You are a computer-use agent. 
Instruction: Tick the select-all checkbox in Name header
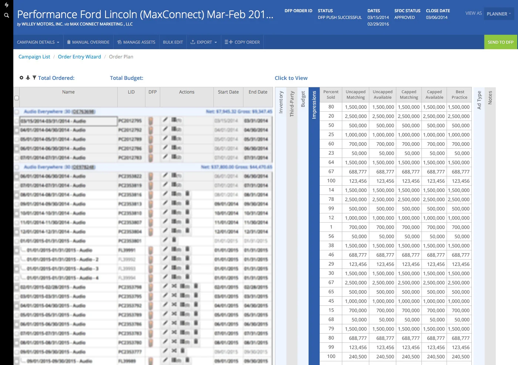[17, 98]
